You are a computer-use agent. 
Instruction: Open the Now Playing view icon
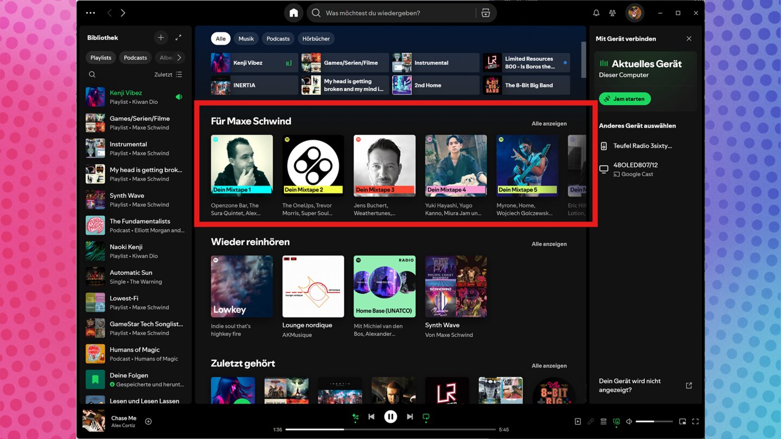coord(578,422)
